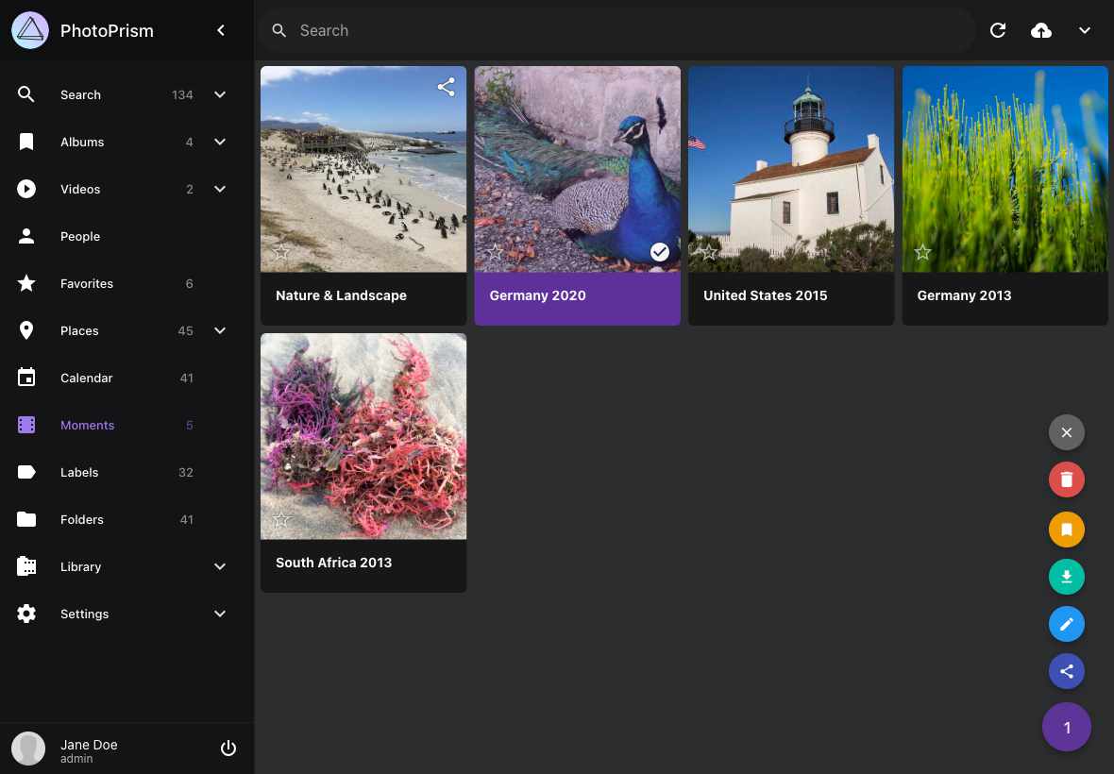This screenshot has height=774, width=1114.
Task: Click the Germany 2013 title
Action: 964,295
